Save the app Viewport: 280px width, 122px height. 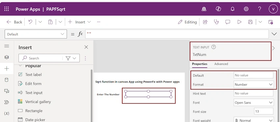tap(250, 22)
